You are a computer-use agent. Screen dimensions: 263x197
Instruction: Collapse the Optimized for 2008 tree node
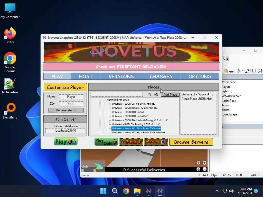104,100
